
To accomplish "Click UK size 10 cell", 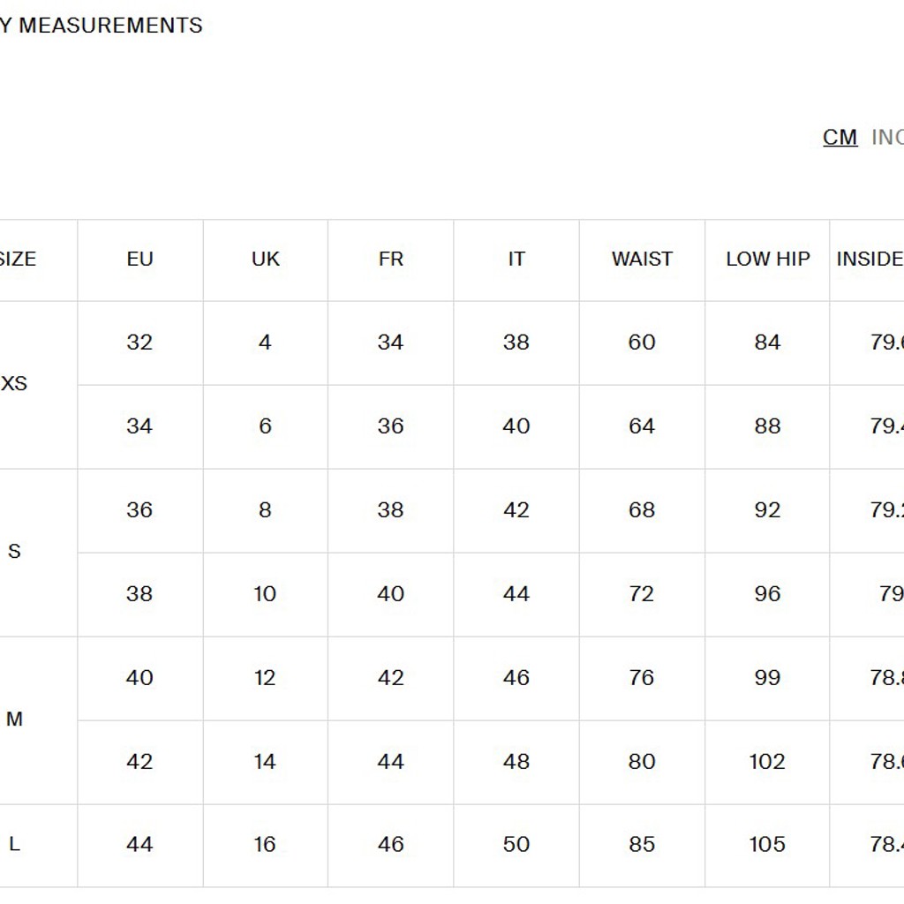I will pos(265,594).
